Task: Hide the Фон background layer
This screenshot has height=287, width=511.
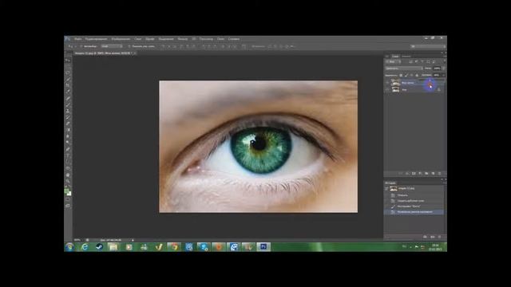Action: pyautogui.click(x=387, y=89)
